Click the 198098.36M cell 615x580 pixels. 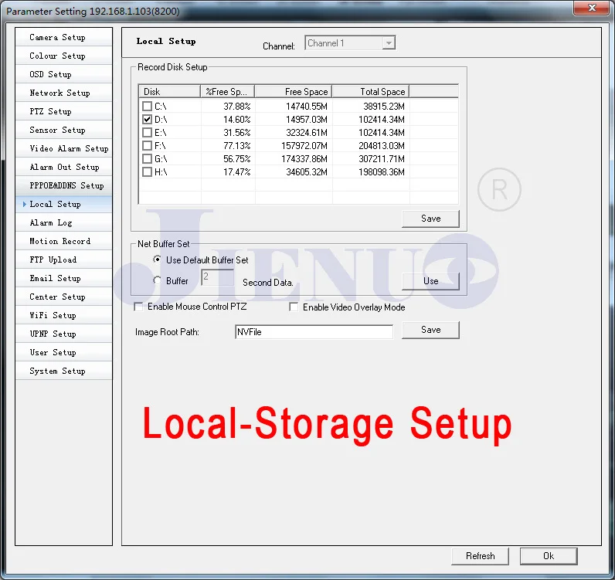tap(381, 171)
